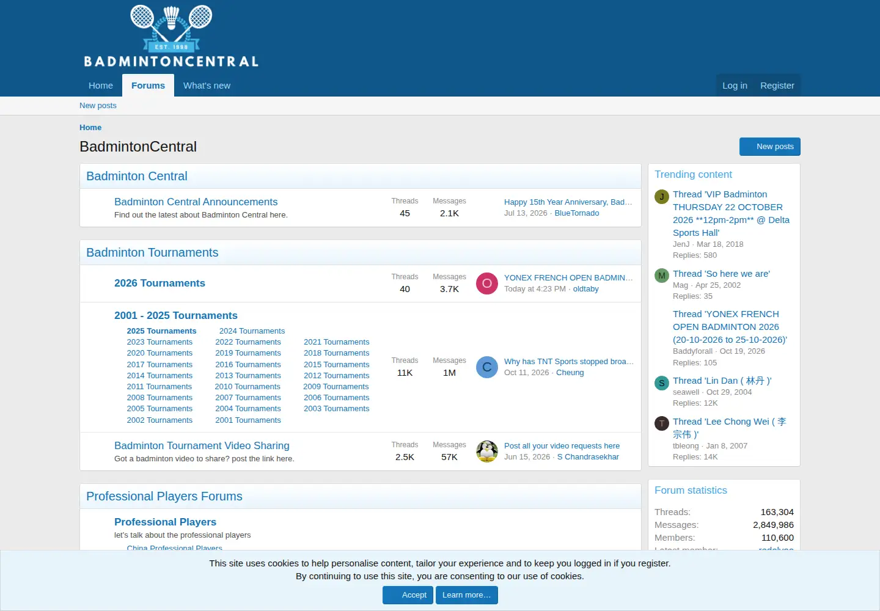880x611 pixels.
Task: Open tbleong's avatar in Trending content
Action: click(662, 423)
